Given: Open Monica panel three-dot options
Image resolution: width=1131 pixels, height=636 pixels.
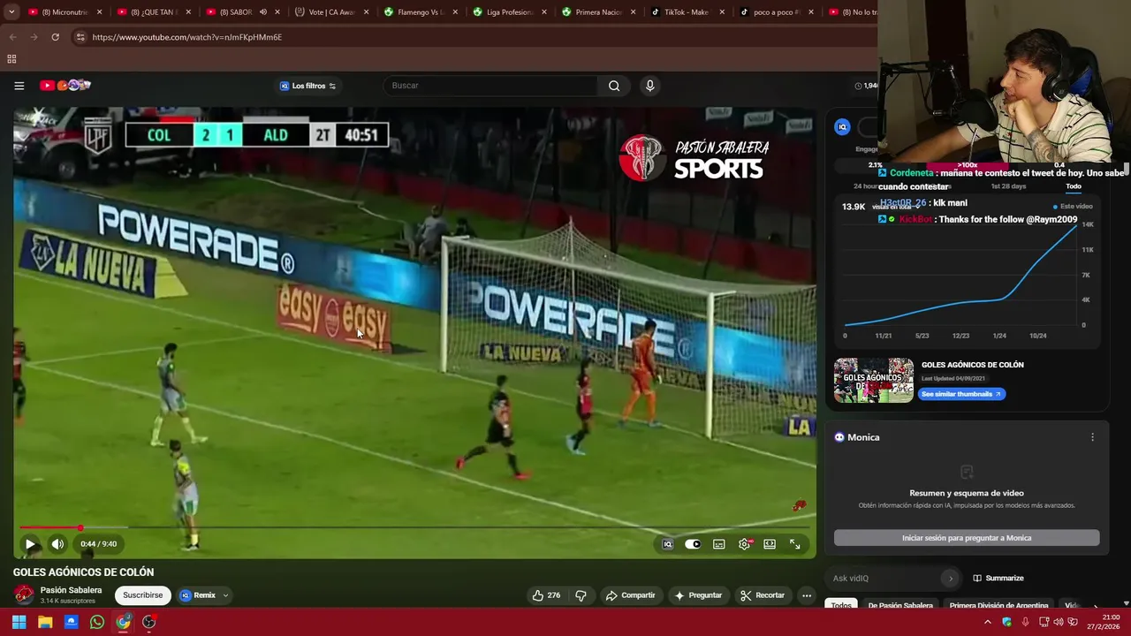Looking at the screenshot, I should [1092, 437].
